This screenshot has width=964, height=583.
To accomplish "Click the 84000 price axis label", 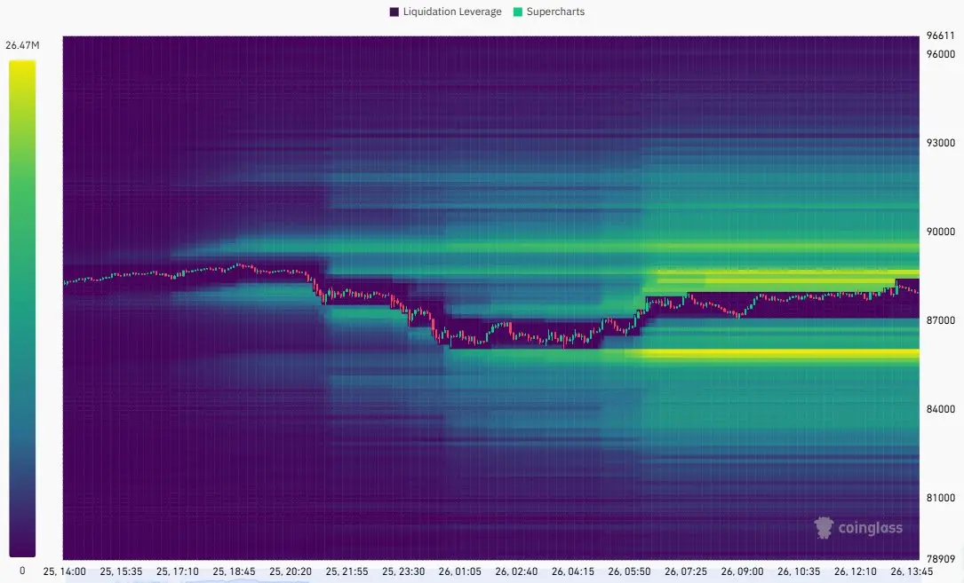I will tap(941, 409).
